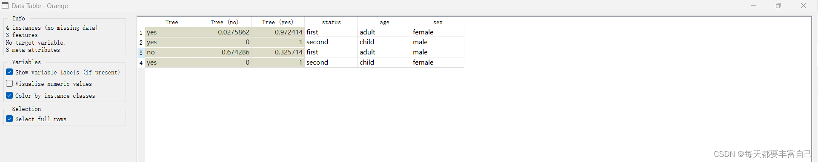Toggle Show variable labels checkbox
The image size is (818, 162).
pyautogui.click(x=9, y=72)
